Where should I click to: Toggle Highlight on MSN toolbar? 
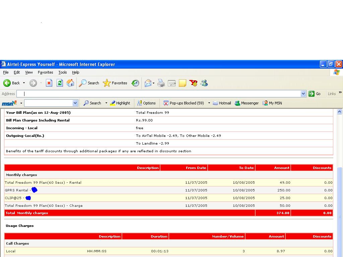point(120,103)
